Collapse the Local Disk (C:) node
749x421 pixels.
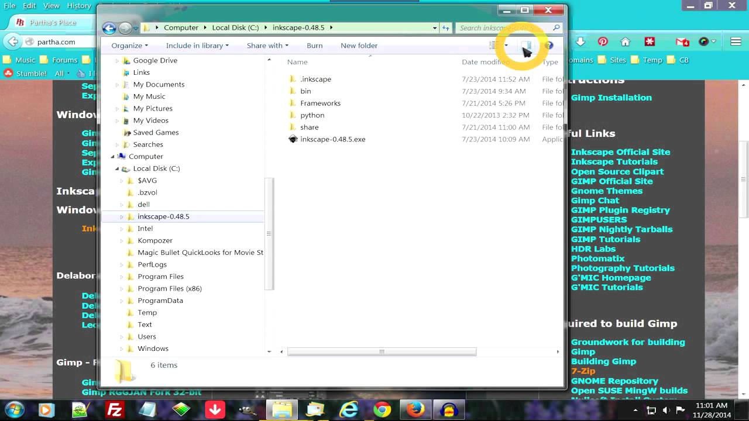pos(117,168)
